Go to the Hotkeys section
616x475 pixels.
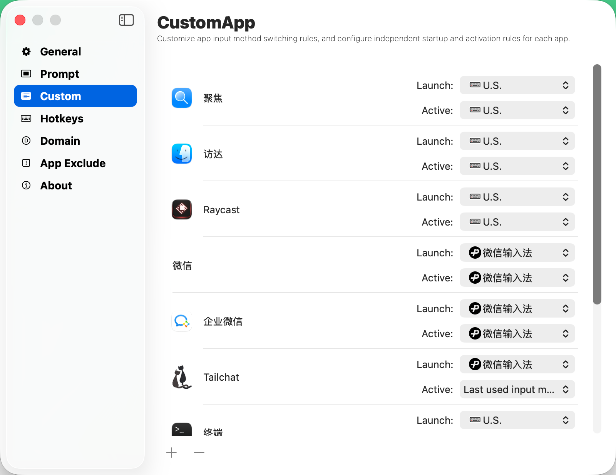(x=75, y=119)
